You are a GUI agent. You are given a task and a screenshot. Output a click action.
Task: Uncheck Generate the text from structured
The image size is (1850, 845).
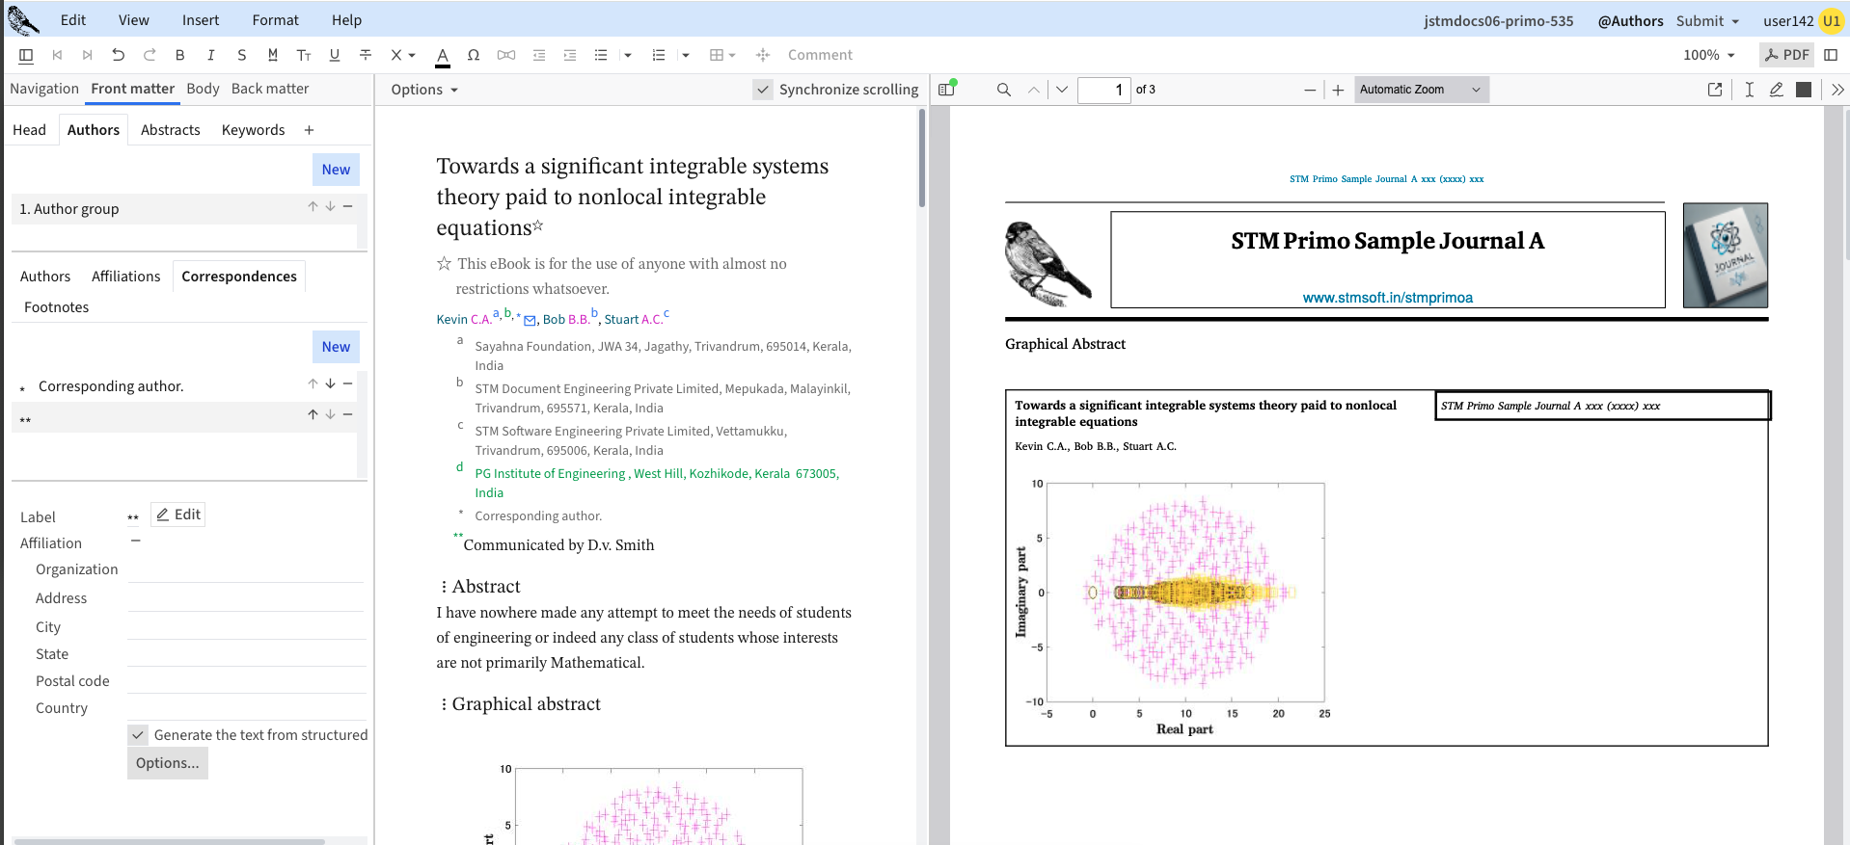pyautogui.click(x=139, y=735)
